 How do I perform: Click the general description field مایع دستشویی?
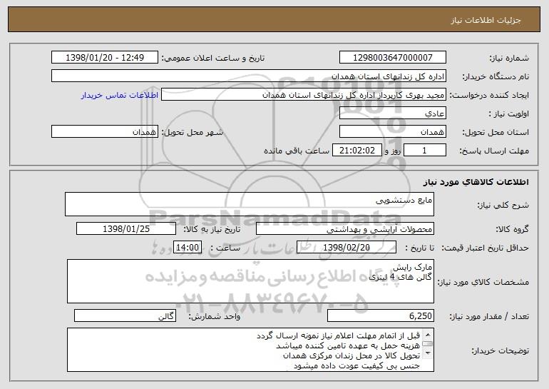tap(250, 204)
